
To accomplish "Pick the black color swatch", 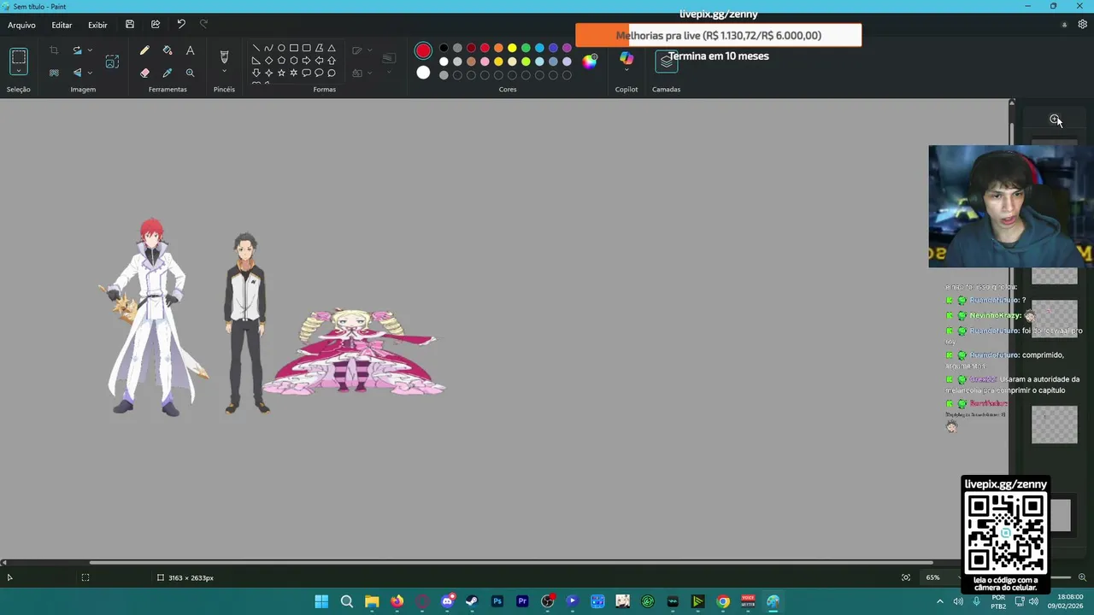I will tap(444, 48).
